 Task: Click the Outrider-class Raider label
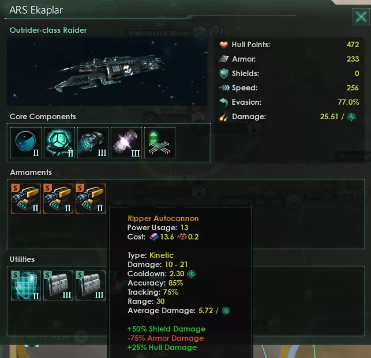(48, 30)
